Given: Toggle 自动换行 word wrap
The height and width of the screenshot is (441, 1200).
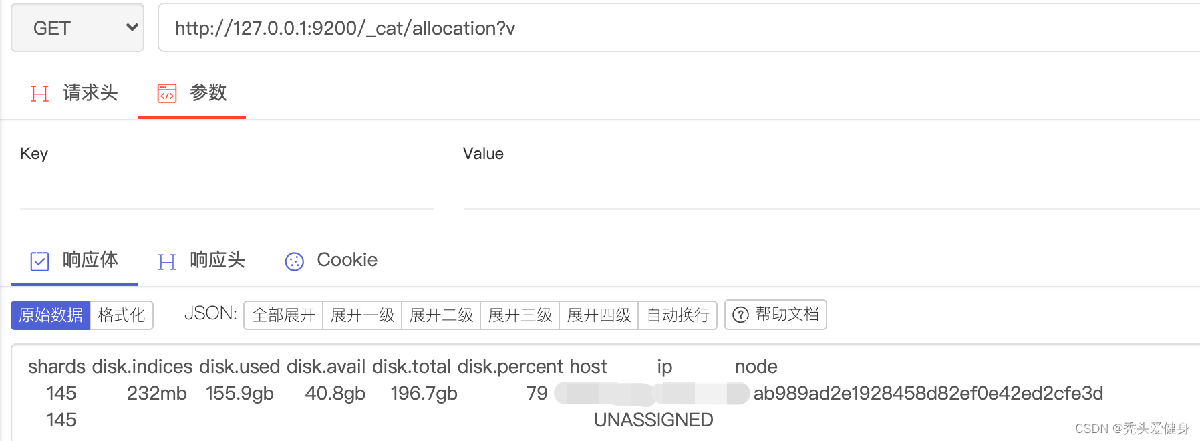Looking at the screenshot, I should [678, 315].
